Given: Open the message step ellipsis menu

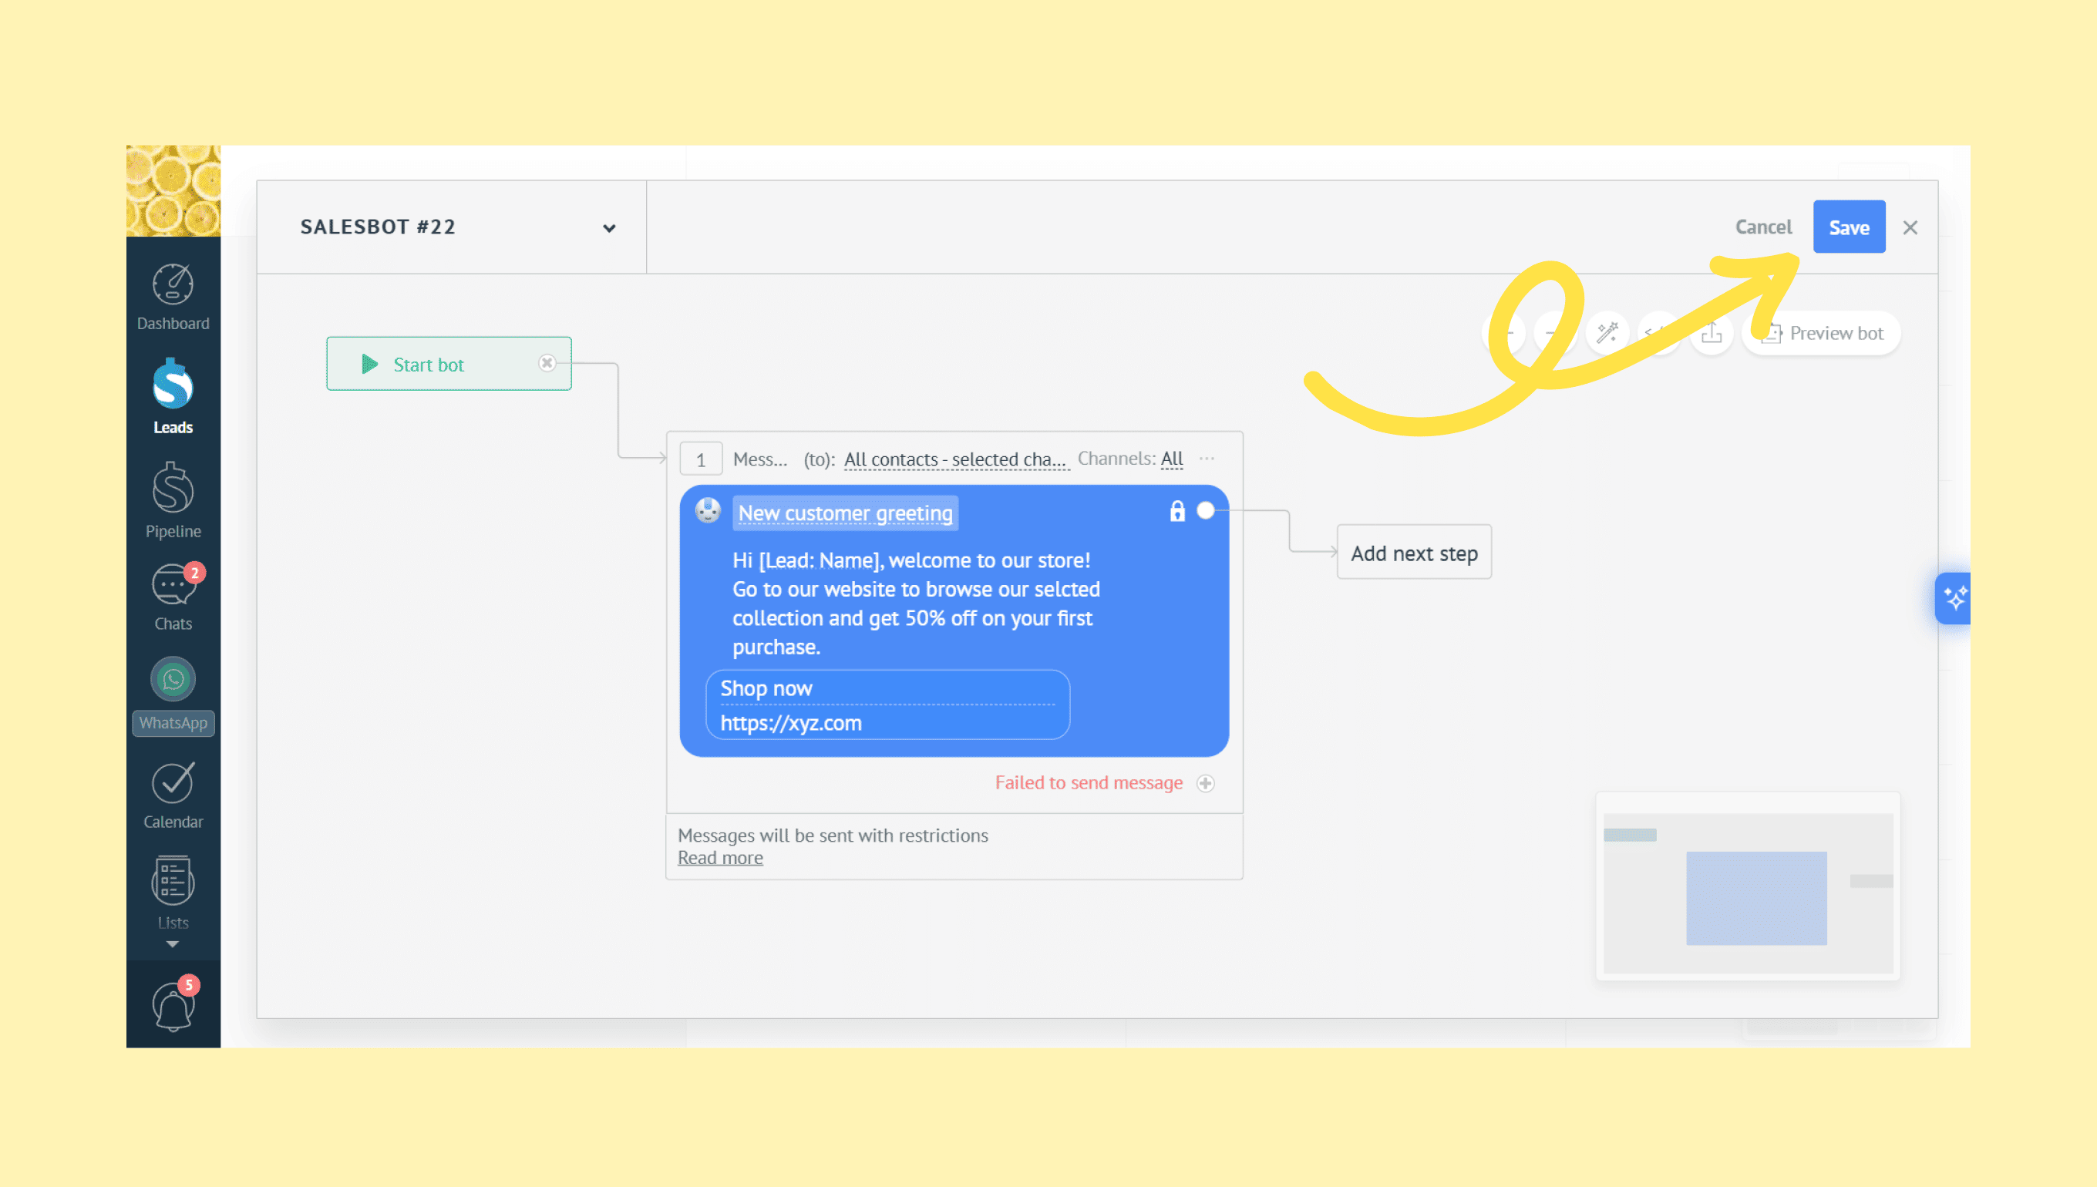Looking at the screenshot, I should pyautogui.click(x=1207, y=459).
